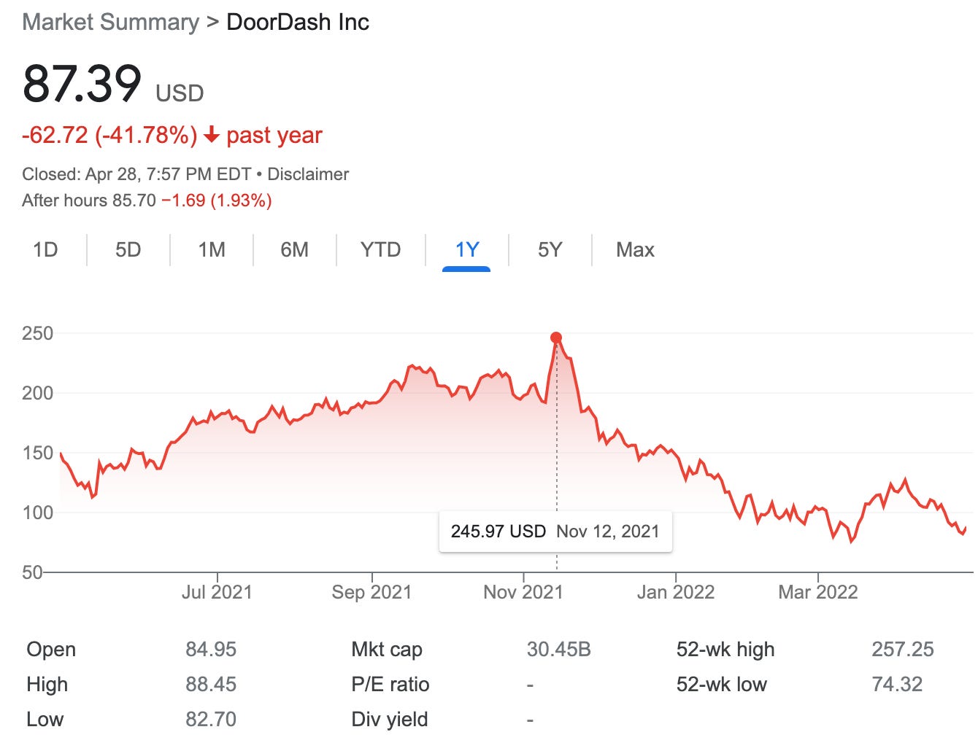
Task: Click the Mar 2022 axis label
Action: pyautogui.click(x=818, y=592)
